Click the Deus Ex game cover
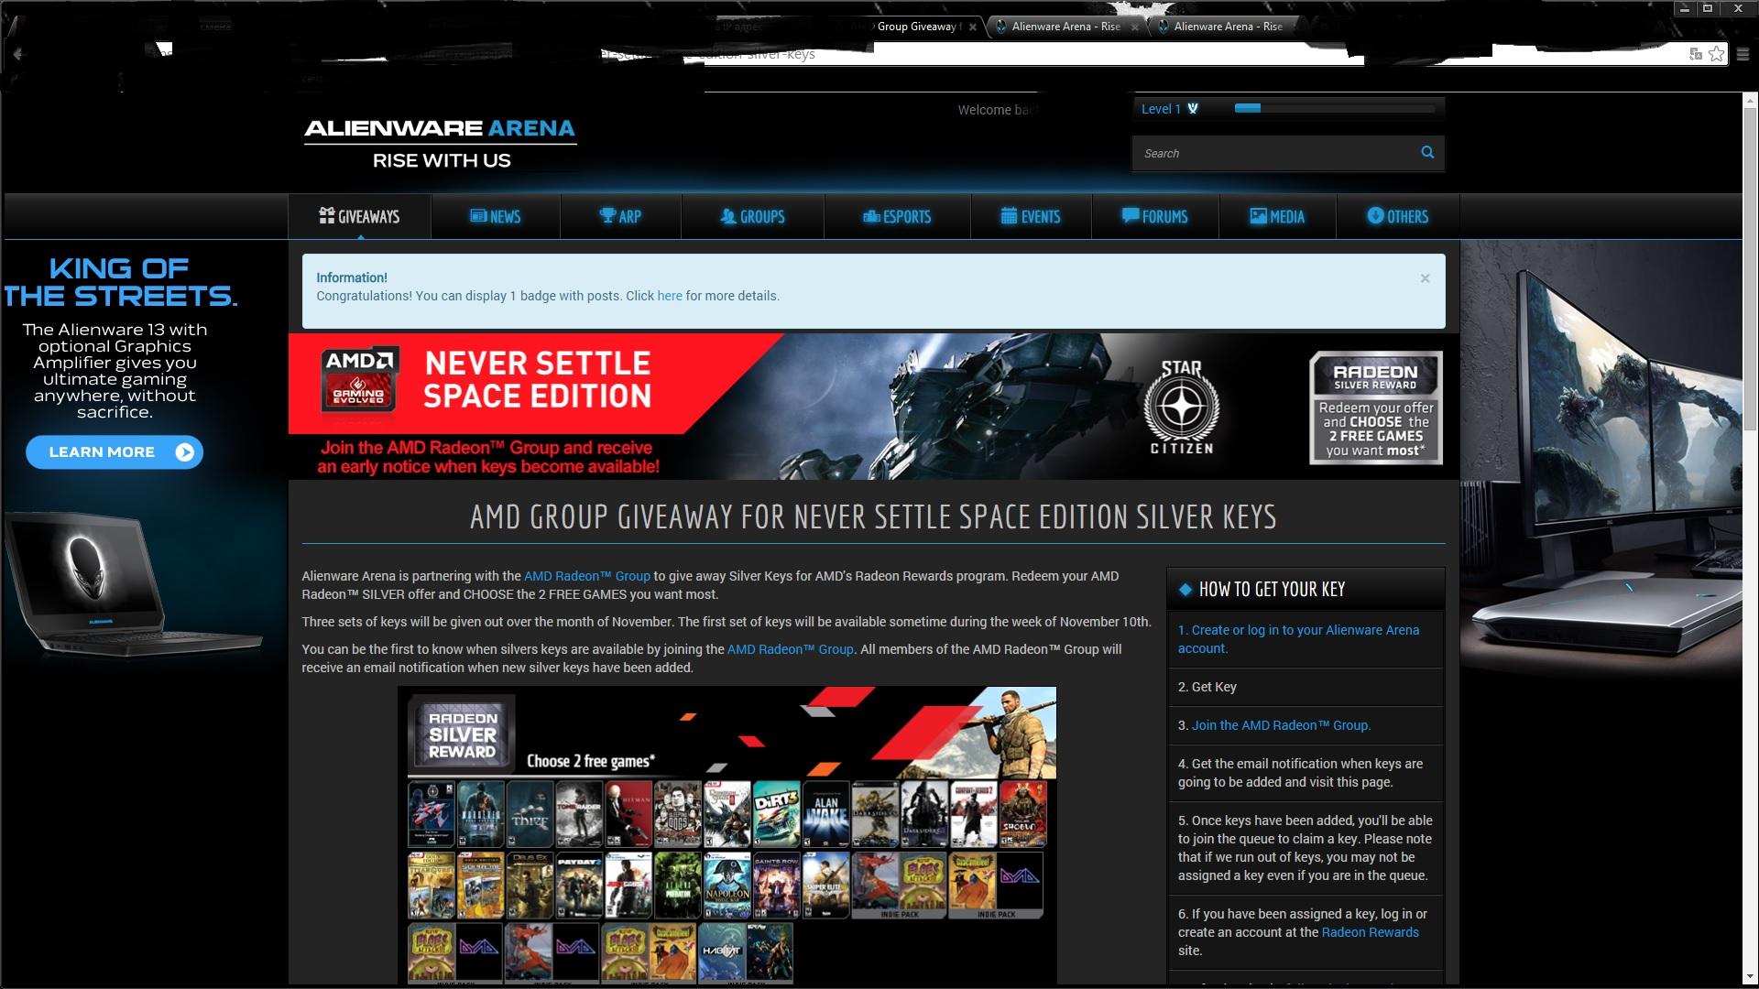 point(530,886)
